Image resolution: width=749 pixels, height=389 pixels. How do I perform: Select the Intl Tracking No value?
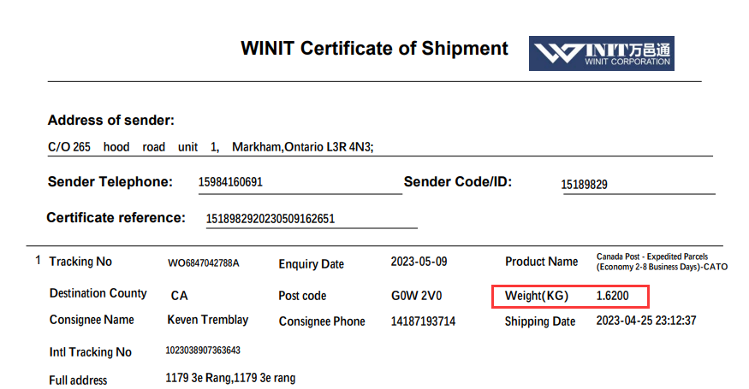[x=203, y=351]
